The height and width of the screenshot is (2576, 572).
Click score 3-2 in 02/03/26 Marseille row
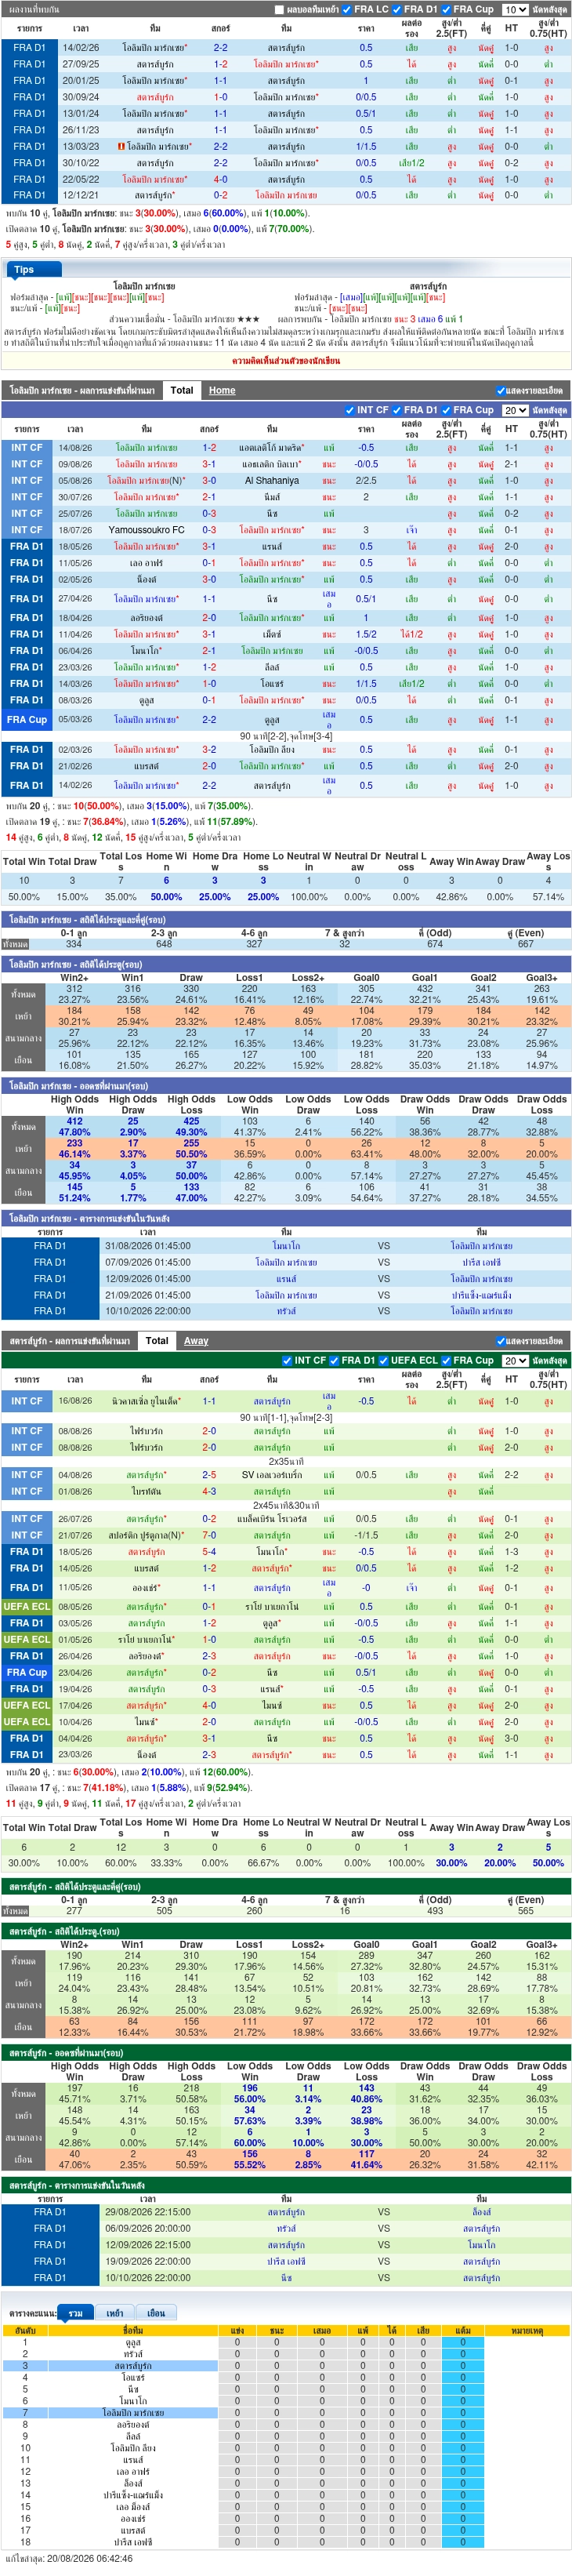click(x=209, y=749)
